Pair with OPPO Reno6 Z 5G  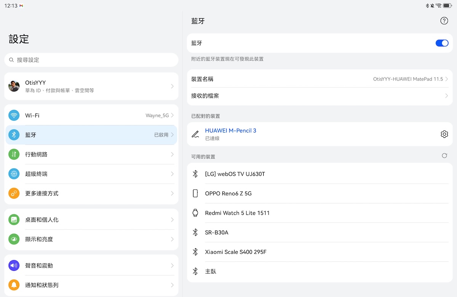point(228,193)
